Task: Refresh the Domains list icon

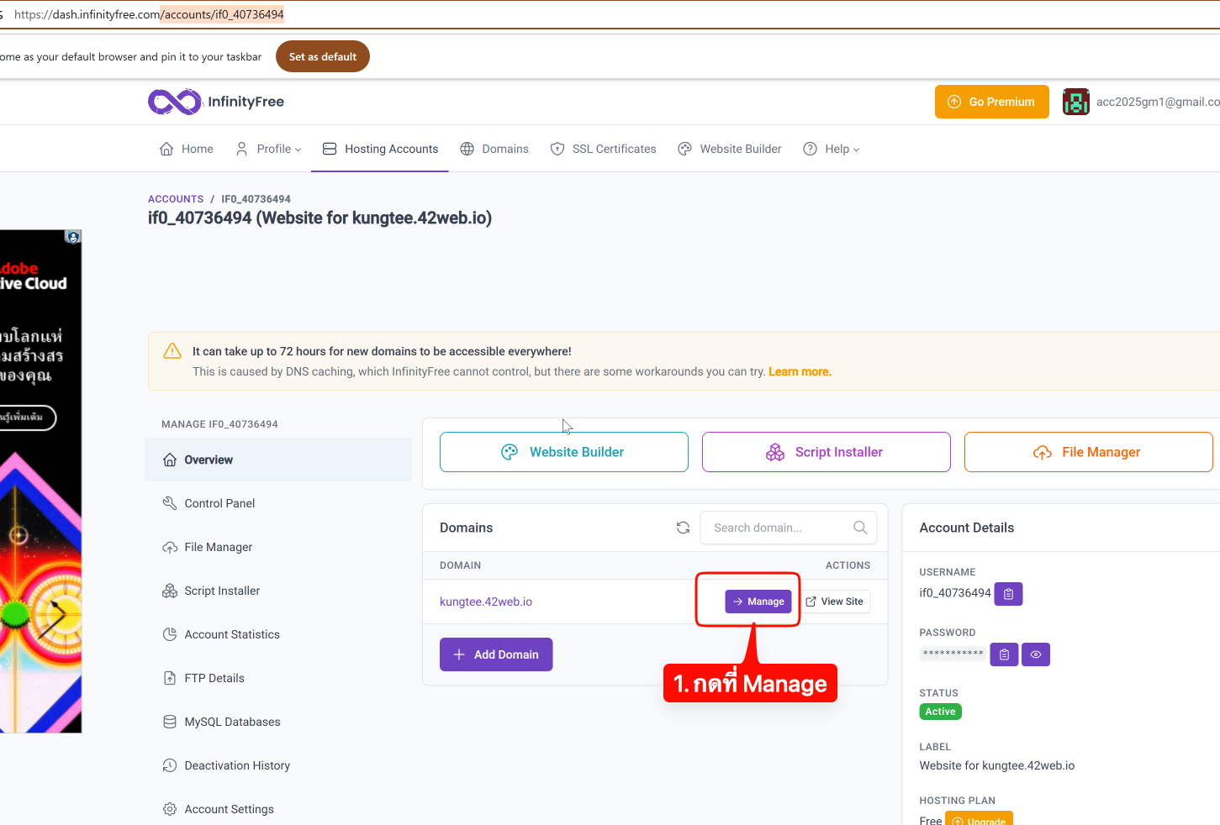Action: (x=683, y=528)
